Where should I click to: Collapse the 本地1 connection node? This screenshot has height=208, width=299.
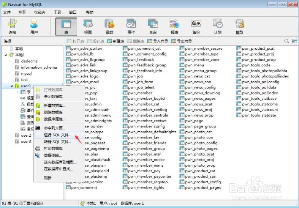point(6,55)
